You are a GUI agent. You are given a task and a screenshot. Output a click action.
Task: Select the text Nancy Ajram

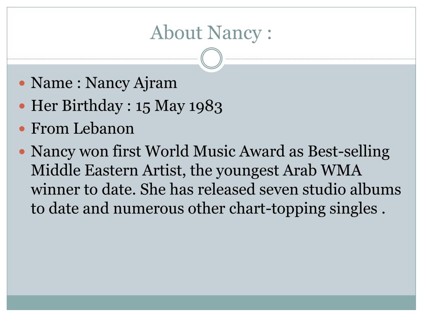pos(131,83)
